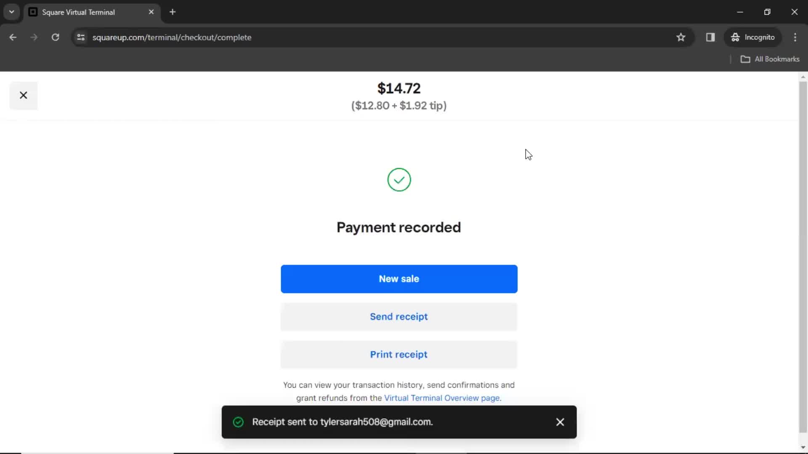Select the Send receipt menu option

tap(399, 317)
